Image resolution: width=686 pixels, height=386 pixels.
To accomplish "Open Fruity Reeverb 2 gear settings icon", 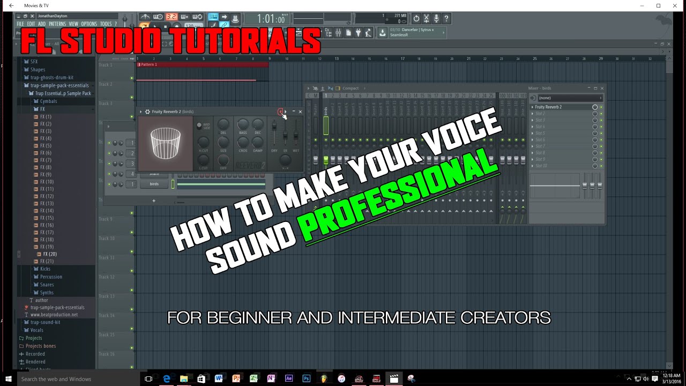I will click(147, 112).
